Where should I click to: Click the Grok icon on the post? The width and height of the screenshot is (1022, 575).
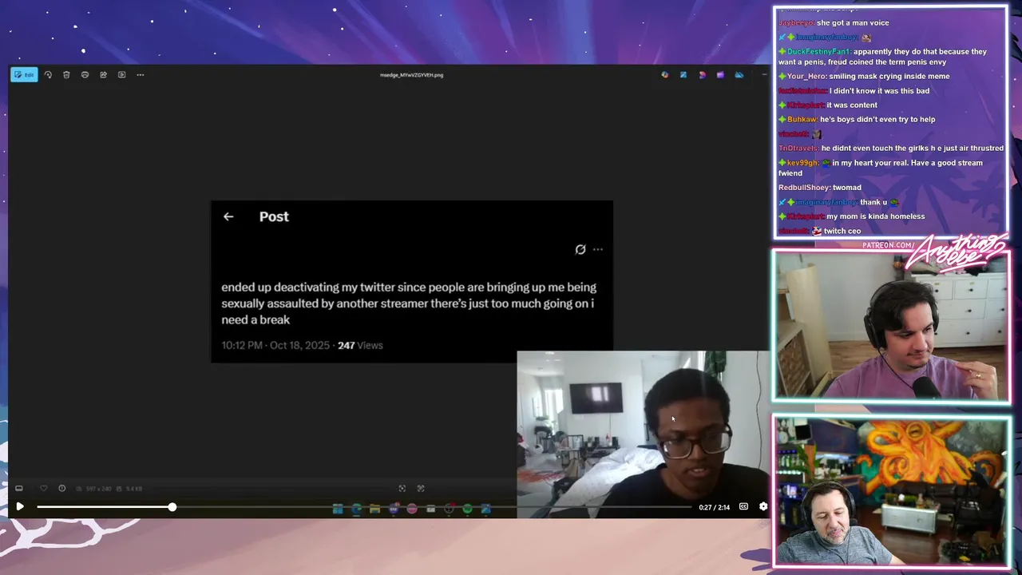point(580,249)
